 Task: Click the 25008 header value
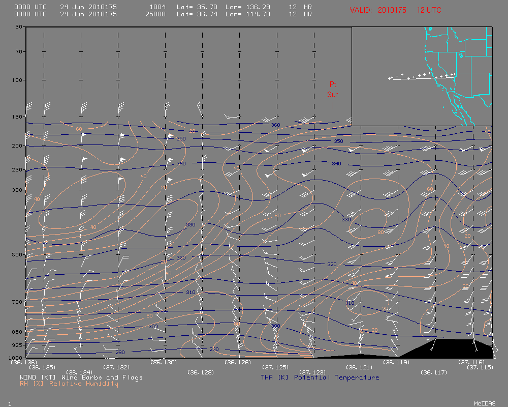(155, 14)
